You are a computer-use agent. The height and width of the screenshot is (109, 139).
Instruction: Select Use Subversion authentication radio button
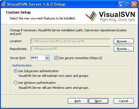pyautogui.click(x=15, y=71)
